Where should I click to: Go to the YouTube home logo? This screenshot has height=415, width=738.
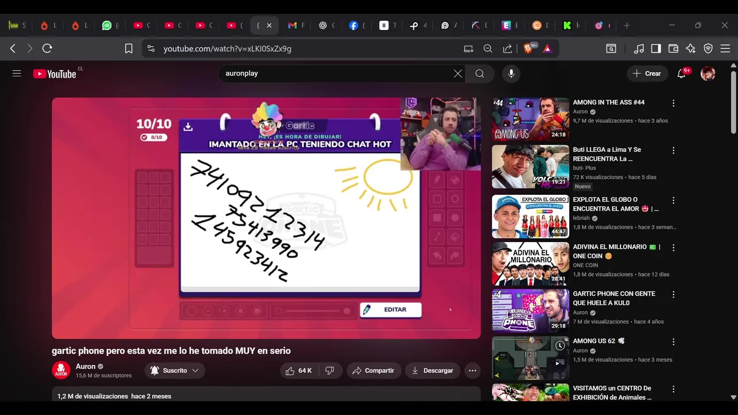pyautogui.click(x=55, y=74)
